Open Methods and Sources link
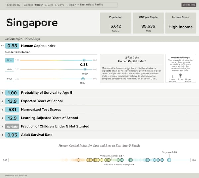Screen dimensions: 199x178 (16, 175)
